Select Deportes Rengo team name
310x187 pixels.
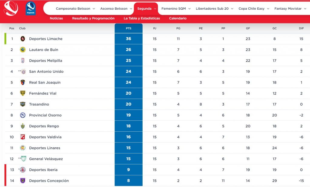pyautogui.click(x=44, y=126)
